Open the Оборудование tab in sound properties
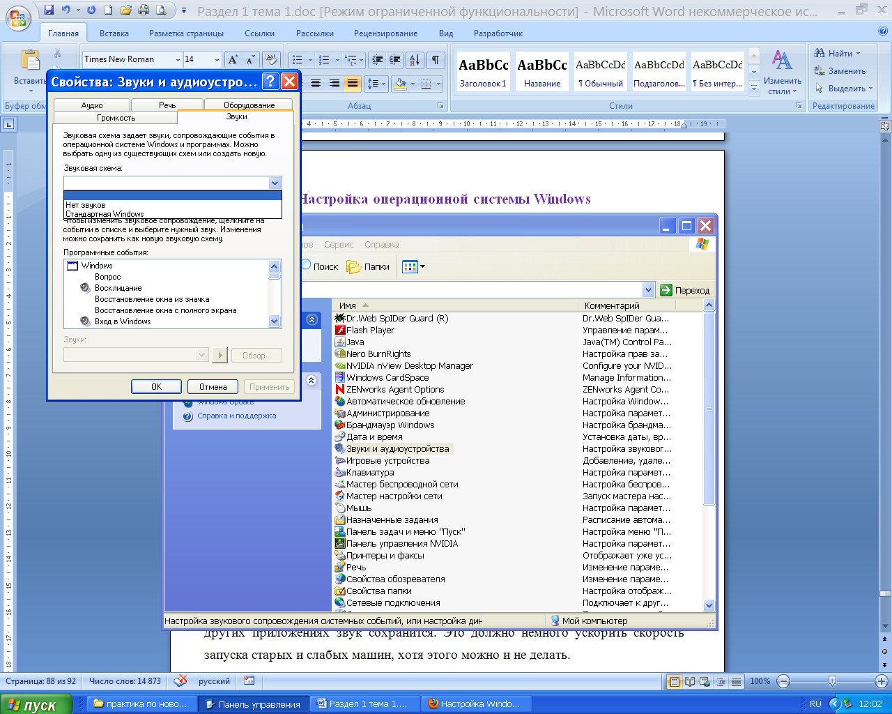The height and width of the screenshot is (714, 892). click(249, 105)
